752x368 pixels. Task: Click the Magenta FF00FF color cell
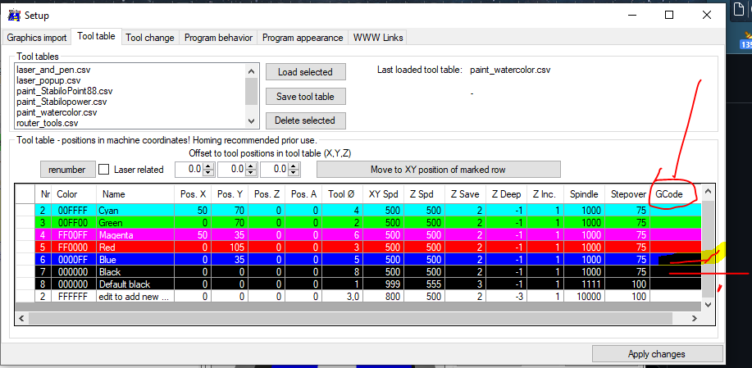pyautogui.click(x=74, y=234)
